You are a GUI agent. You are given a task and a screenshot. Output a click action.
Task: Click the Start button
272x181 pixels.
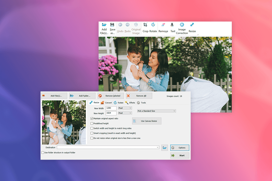pos(180,156)
